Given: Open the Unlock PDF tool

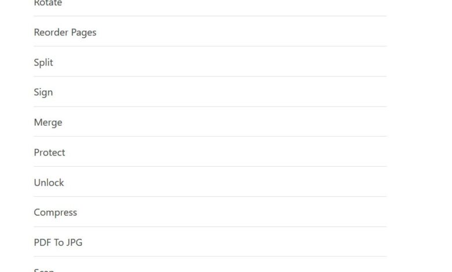Looking at the screenshot, I should (49, 183).
